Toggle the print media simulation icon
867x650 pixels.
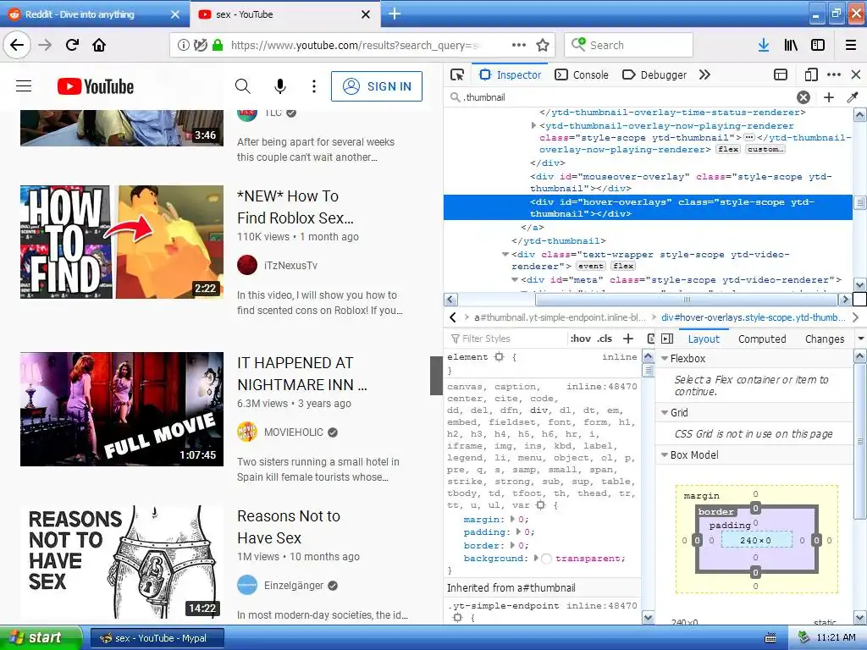(x=651, y=339)
